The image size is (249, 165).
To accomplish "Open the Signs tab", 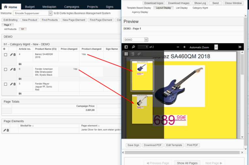I will pos(110,7).
